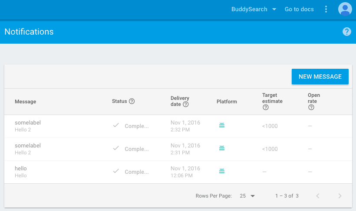Expand the Rows Per Page dropdown
Viewport: 356px width, 211px height.
click(247, 196)
